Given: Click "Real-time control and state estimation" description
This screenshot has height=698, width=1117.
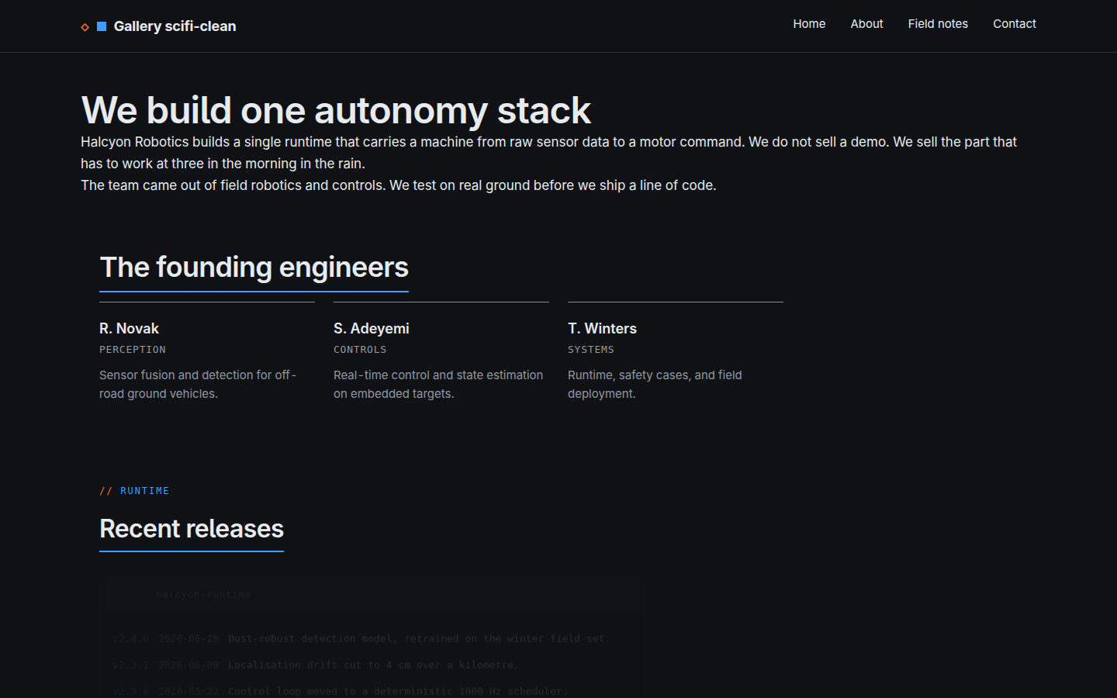Looking at the screenshot, I should click(x=438, y=385).
